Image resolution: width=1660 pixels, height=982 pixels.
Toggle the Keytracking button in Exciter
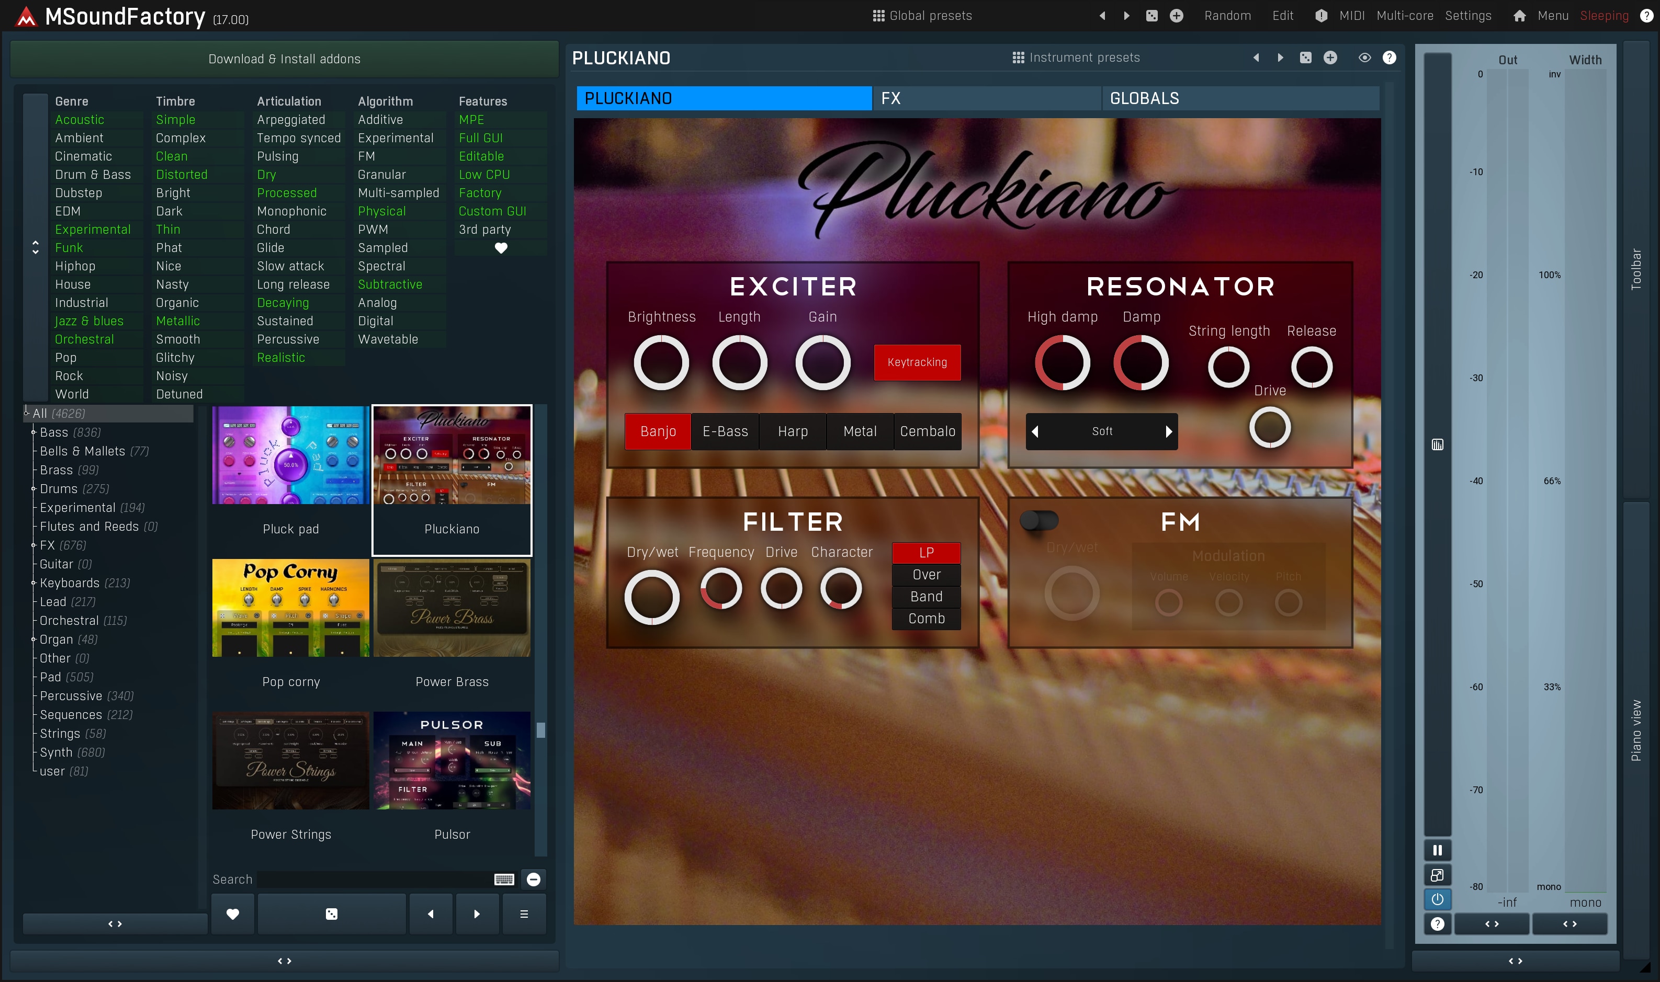(x=917, y=362)
